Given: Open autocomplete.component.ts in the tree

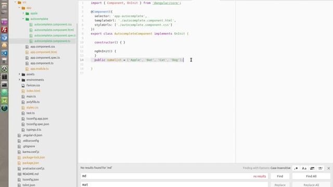Looking at the screenshot, I should click(52, 41).
